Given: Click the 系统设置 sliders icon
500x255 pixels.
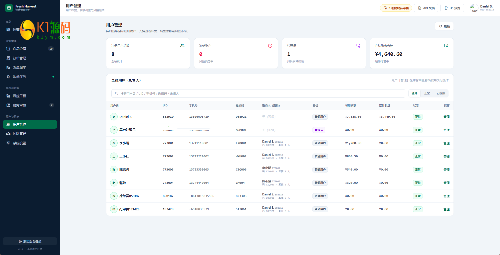Looking at the screenshot, I should (x=8, y=143).
